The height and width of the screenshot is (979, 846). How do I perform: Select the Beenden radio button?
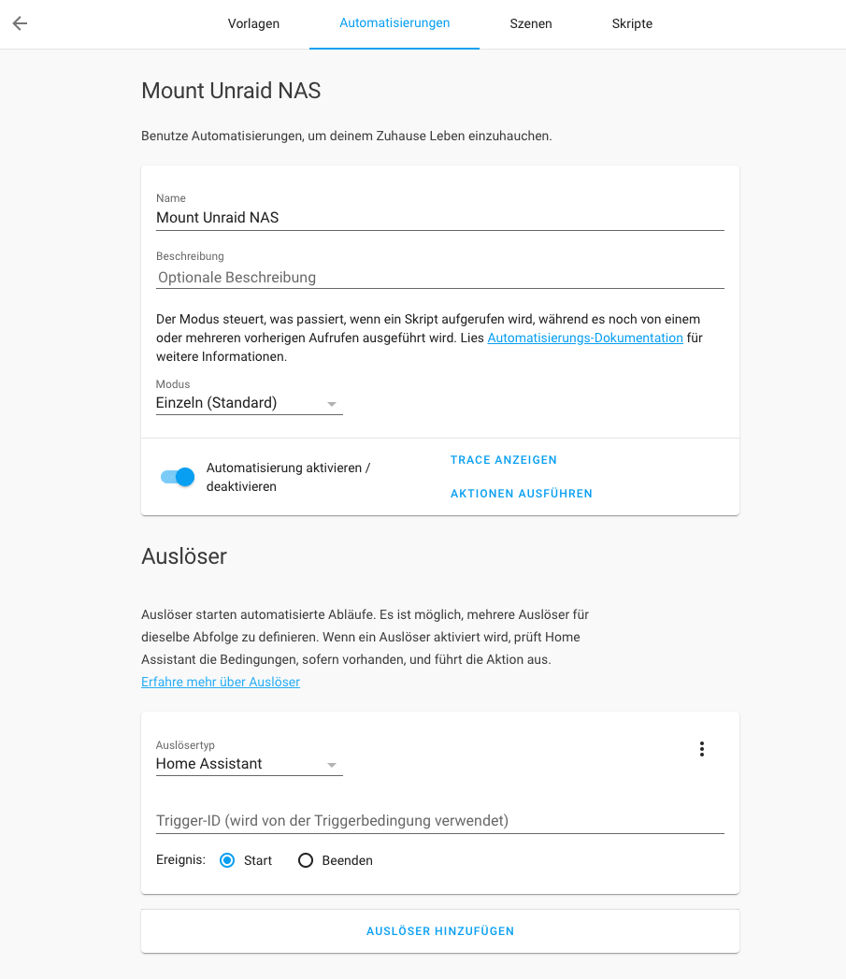[x=306, y=859]
